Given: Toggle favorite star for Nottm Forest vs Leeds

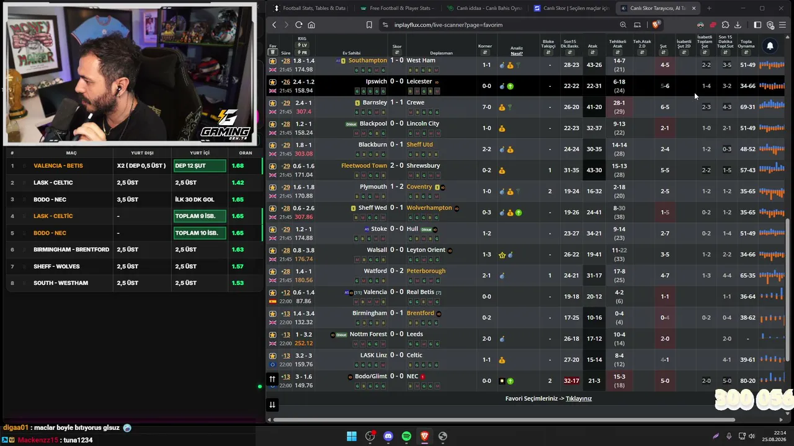Looking at the screenshot, I should pos(272,334).
